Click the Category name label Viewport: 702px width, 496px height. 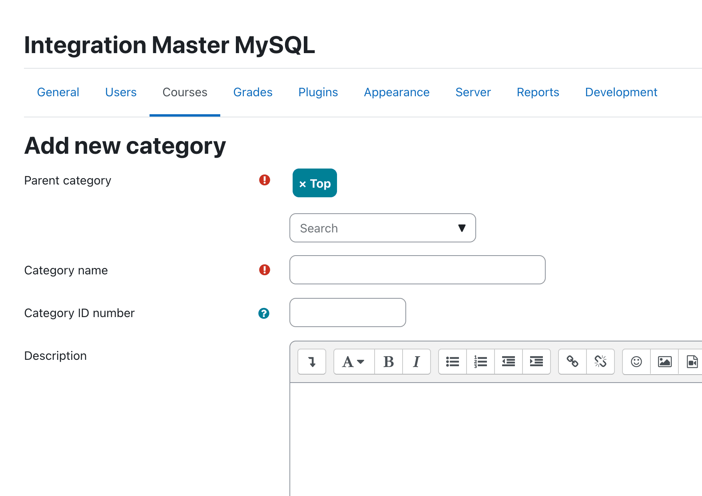(x=66, y=270)
